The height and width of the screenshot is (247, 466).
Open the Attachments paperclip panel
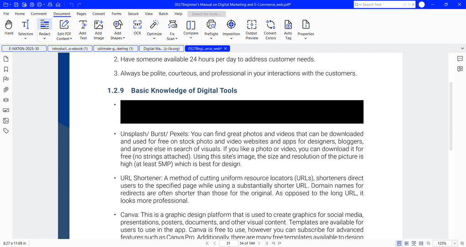(x=6, y=89)
